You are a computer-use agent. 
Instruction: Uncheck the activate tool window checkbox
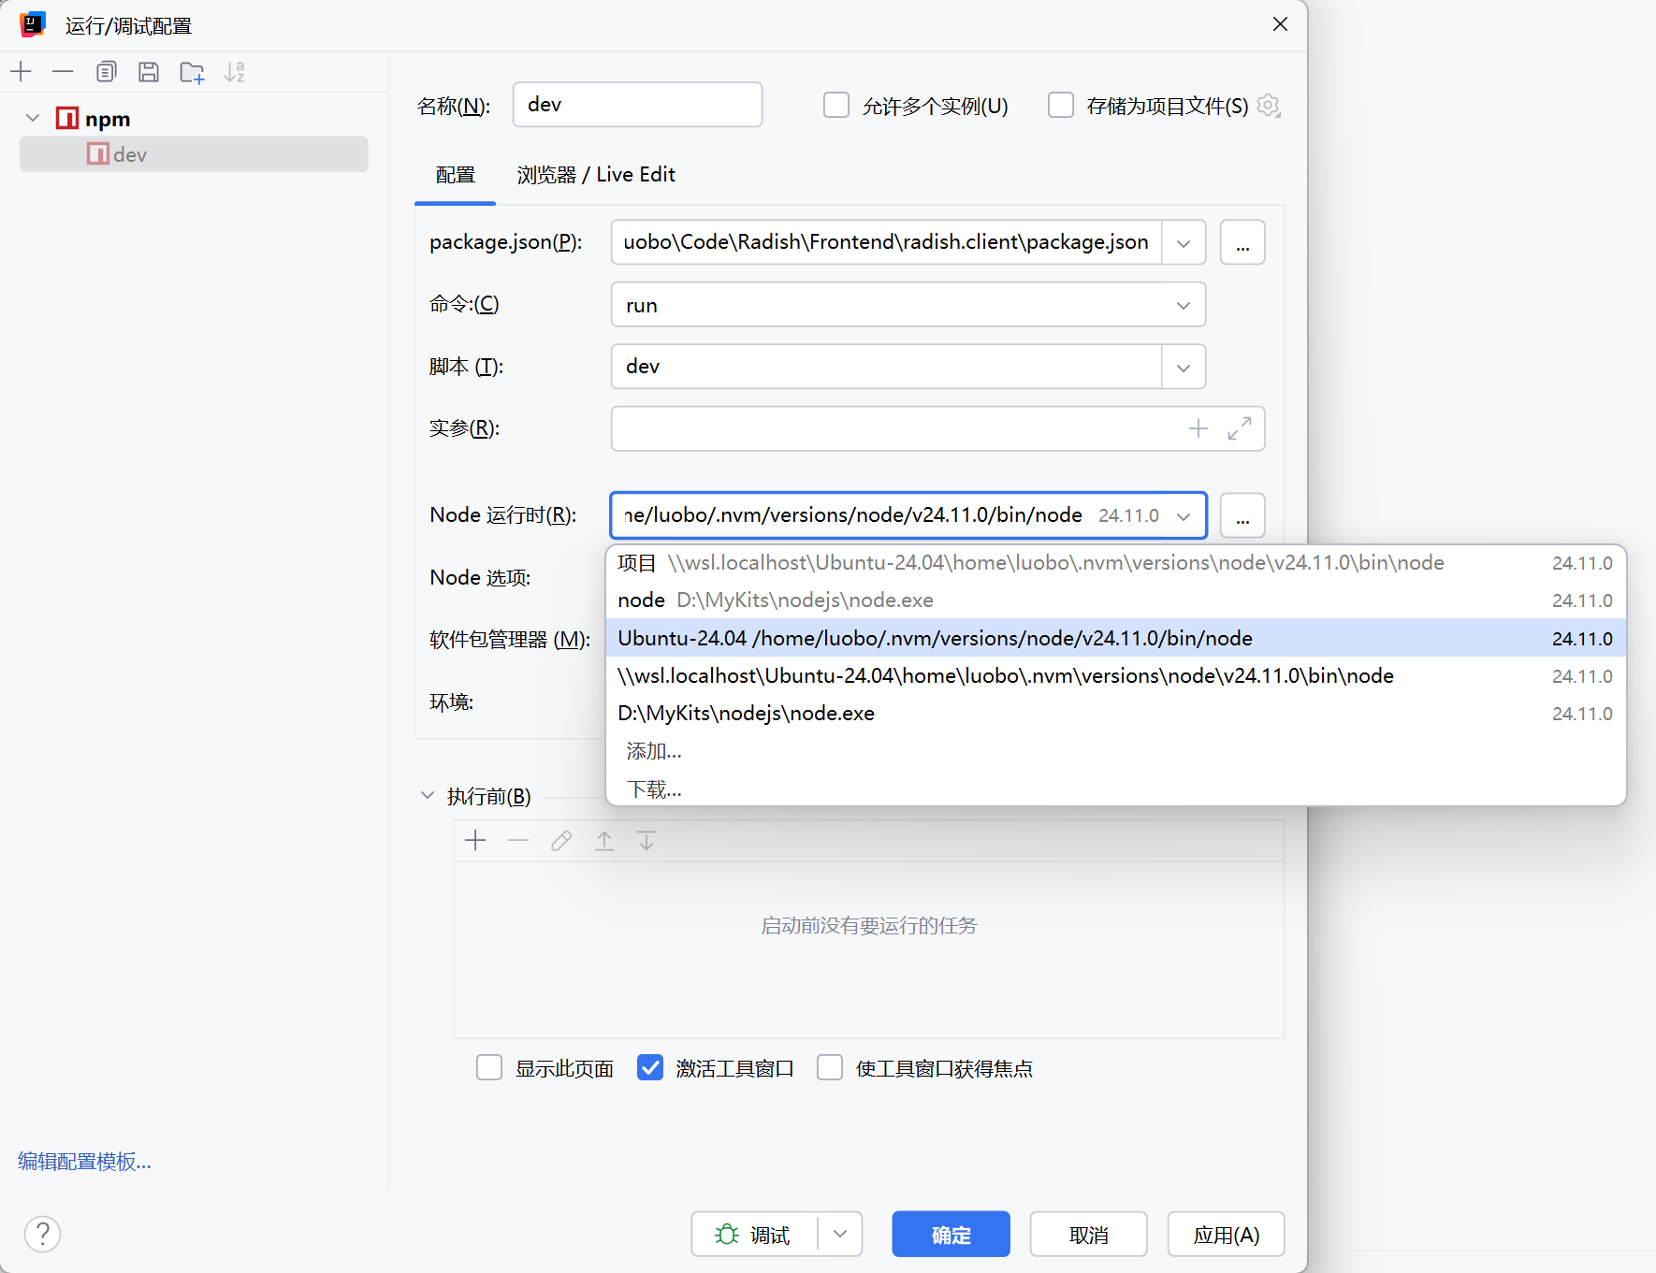pos(650,1067)
